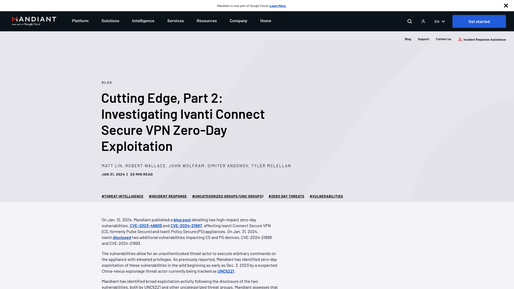This screenshot has height=289, width=514.
Task: Click the EN language flag/icon
Action: [x=439, y=21]
